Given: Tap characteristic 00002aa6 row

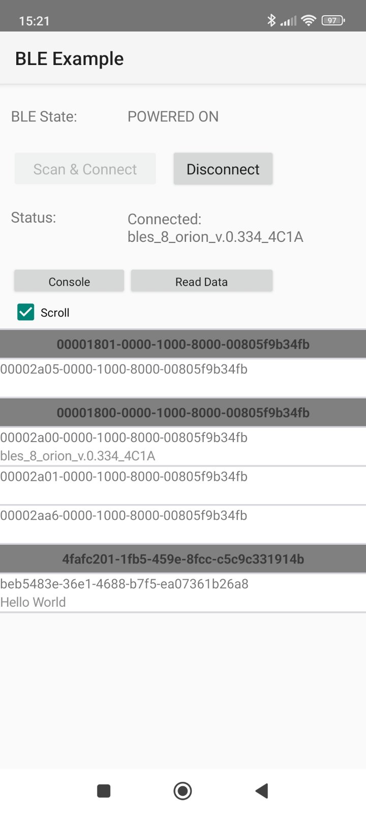Looking at the screenshot, I should (x=183, y=524).
